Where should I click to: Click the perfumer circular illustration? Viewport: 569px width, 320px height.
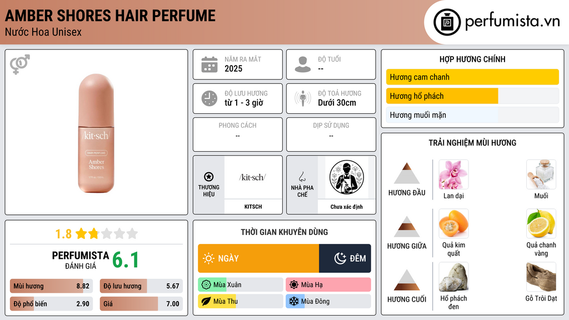point(347,178)
